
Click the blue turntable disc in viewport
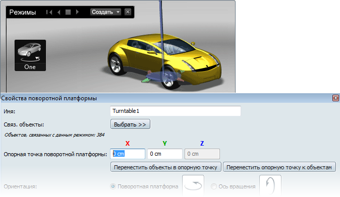pyautogui.click(x=162, y=77)
